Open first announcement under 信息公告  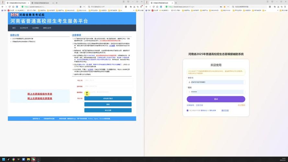click(x=23, y=39)
